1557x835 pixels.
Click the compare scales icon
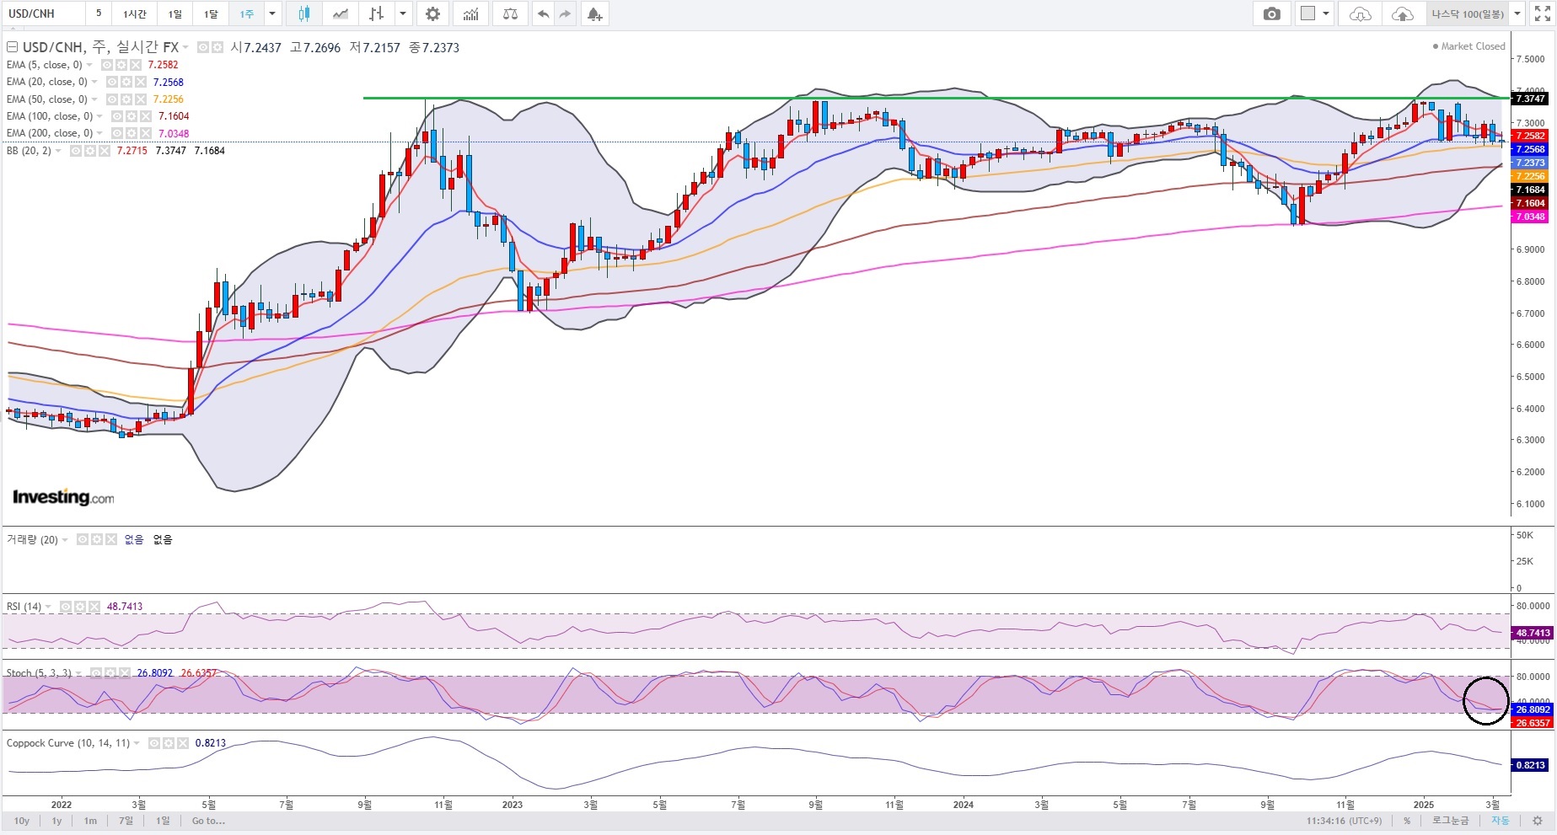(x=510, y=13)
